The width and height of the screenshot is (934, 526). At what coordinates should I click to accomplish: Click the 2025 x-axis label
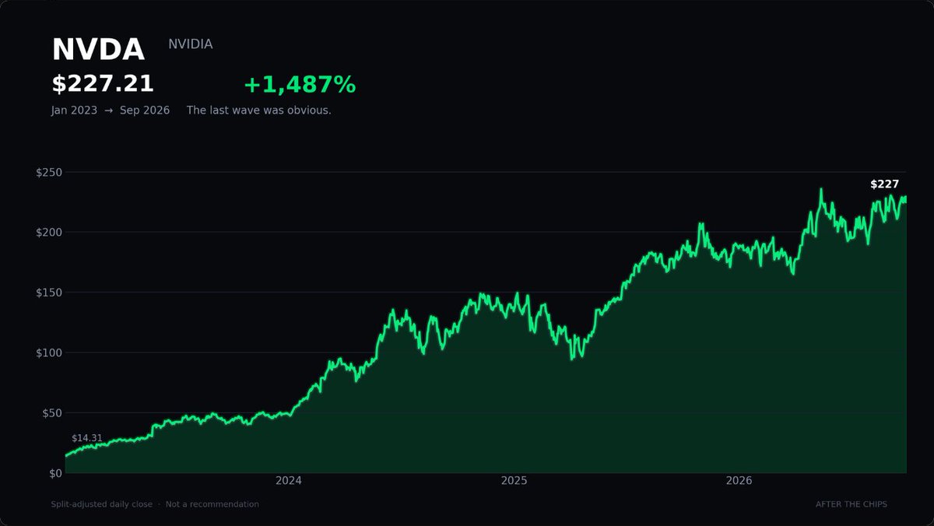coord(514,481)
